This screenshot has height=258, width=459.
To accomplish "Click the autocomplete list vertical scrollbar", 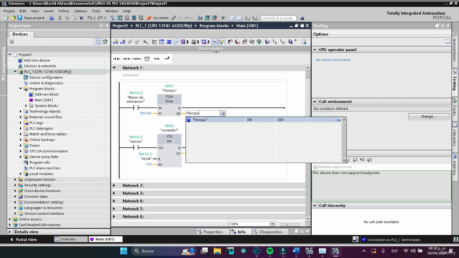I will (x=344, y=140).
